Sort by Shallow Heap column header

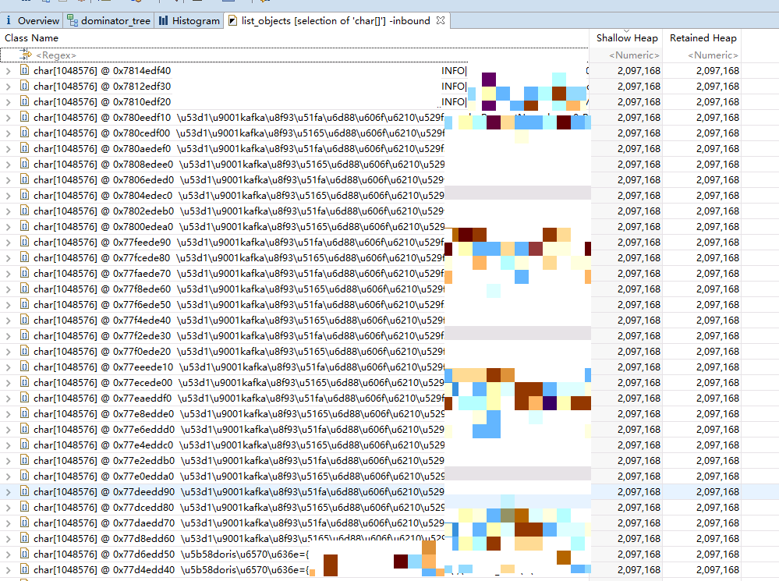tap(627, 37)
